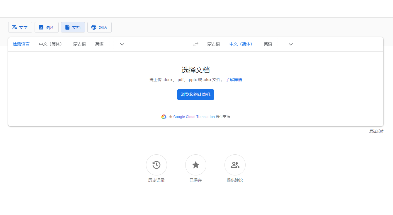393x215 pixels.
Task: Choose 中文（简体） as source language
Action: 51,44
